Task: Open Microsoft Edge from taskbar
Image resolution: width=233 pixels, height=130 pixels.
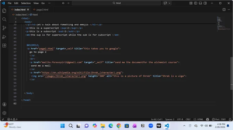Action: tap(111, 126)
